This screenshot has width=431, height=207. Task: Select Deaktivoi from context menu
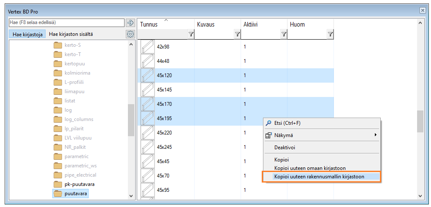285,148
